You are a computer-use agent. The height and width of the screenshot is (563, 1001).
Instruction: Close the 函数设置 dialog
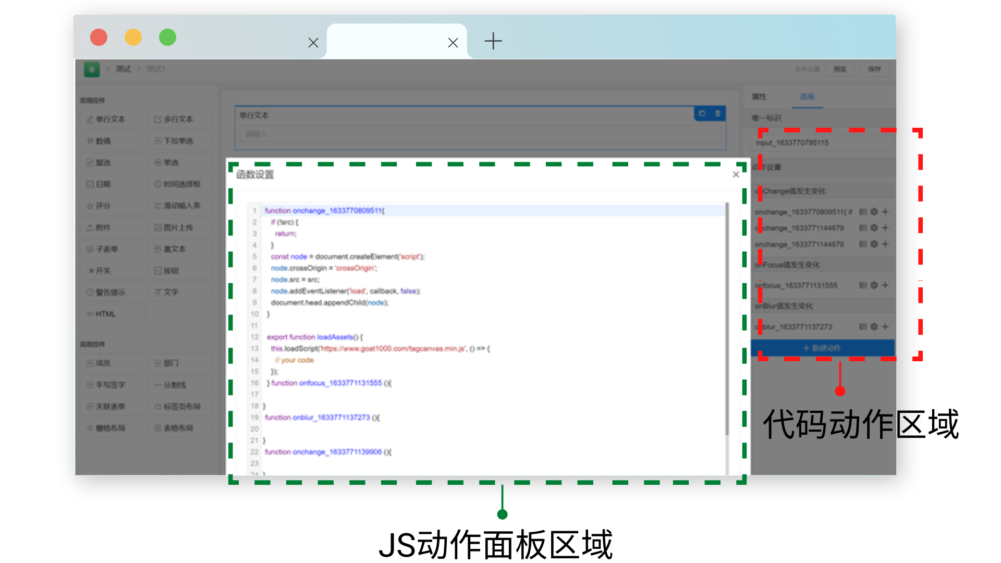click(736, 175)
